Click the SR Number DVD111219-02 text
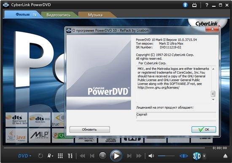Viewport: 232px width, 163px height. point(159,47)
